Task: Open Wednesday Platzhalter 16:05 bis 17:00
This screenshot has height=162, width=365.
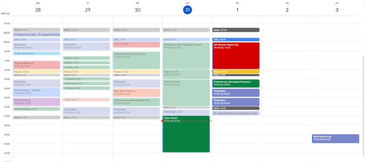Action: pyautogui.click(x=136, y=111)
